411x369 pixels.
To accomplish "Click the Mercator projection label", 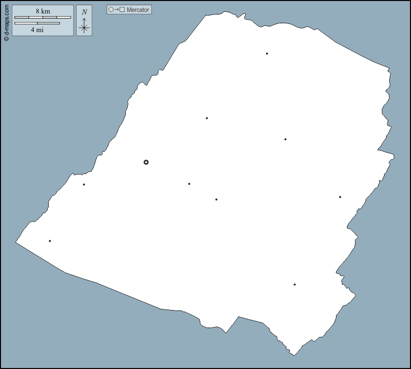I will [x=138, y=10].
